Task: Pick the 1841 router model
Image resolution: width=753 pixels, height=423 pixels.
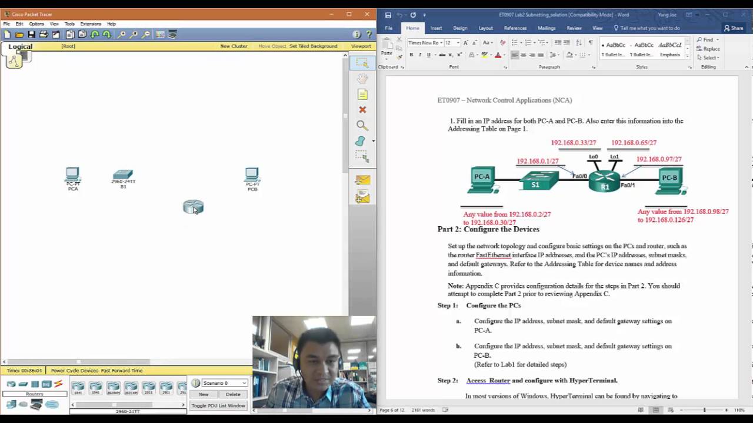Action: [x=78, y=387]
